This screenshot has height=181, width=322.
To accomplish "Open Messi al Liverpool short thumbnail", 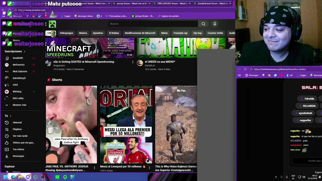I will [x=126, y=125].
